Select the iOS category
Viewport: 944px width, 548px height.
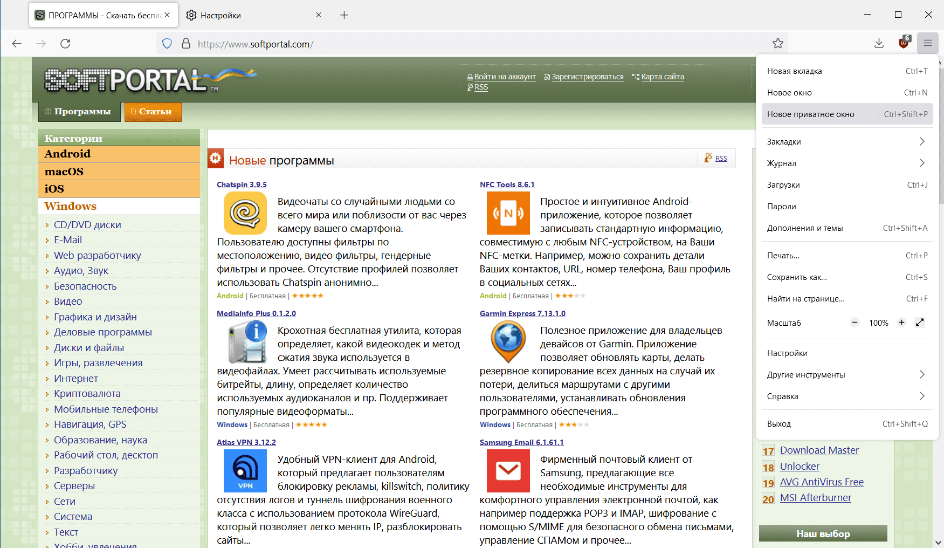[119, 189]
